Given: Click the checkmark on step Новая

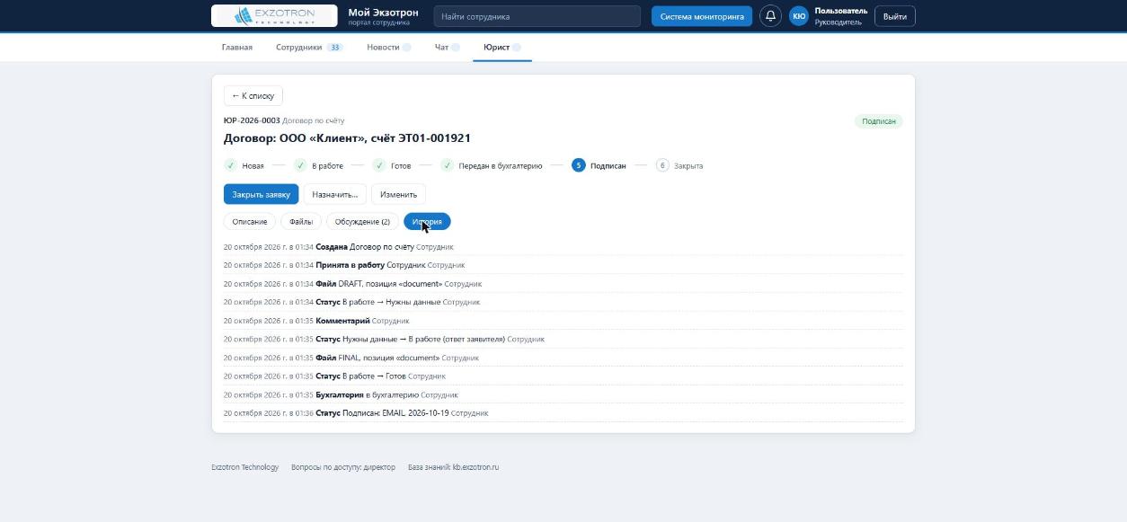Looking at the screenshot, I should pos(231,165).
